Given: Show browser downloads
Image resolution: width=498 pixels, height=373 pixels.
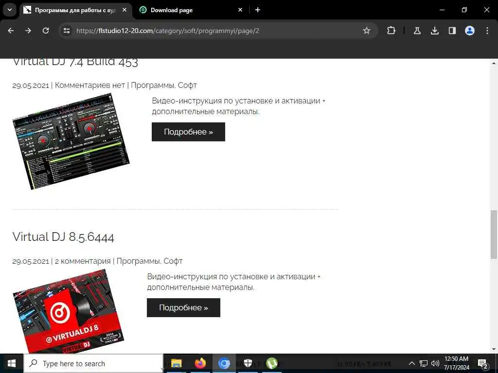Looking at the screenshot, I should coord(434,31).
